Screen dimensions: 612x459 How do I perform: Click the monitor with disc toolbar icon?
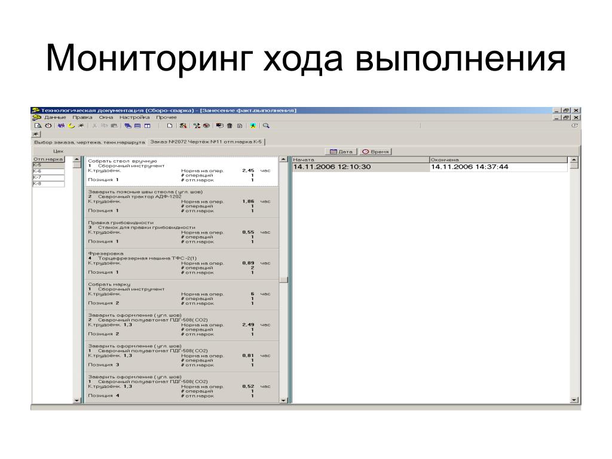point(220,126)
